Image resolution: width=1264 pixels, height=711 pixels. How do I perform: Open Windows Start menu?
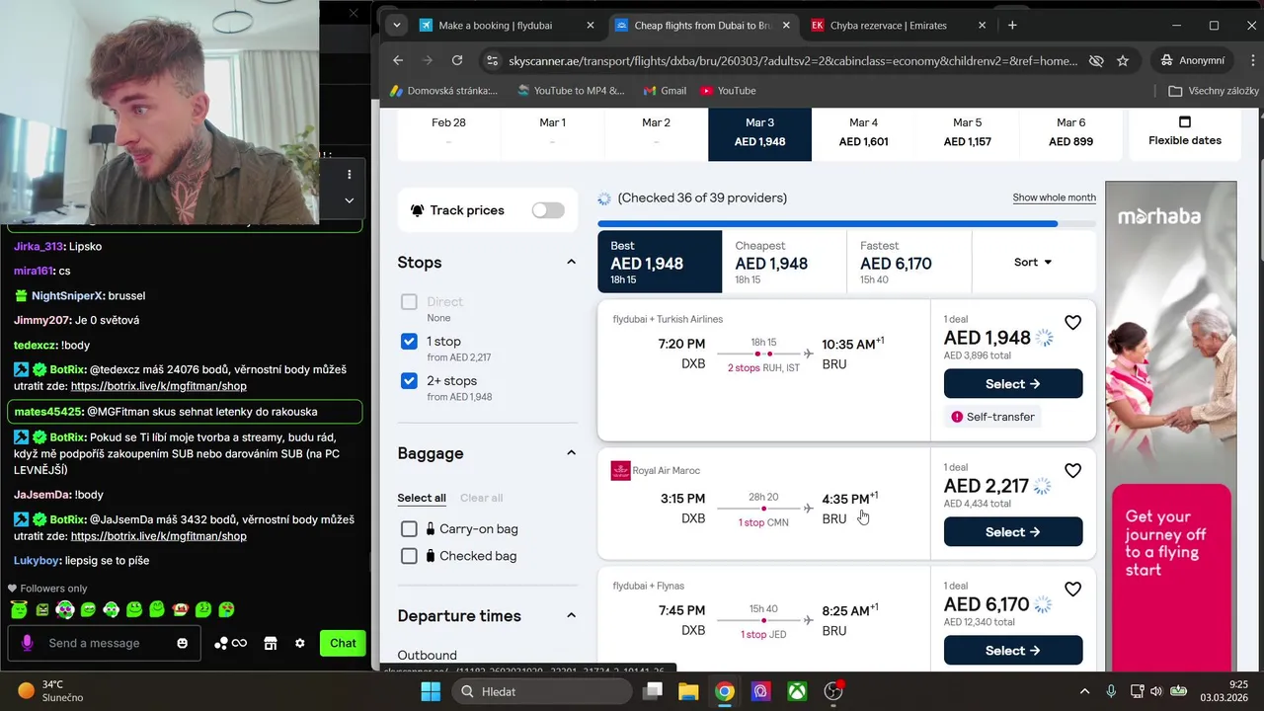pos(431,691)
